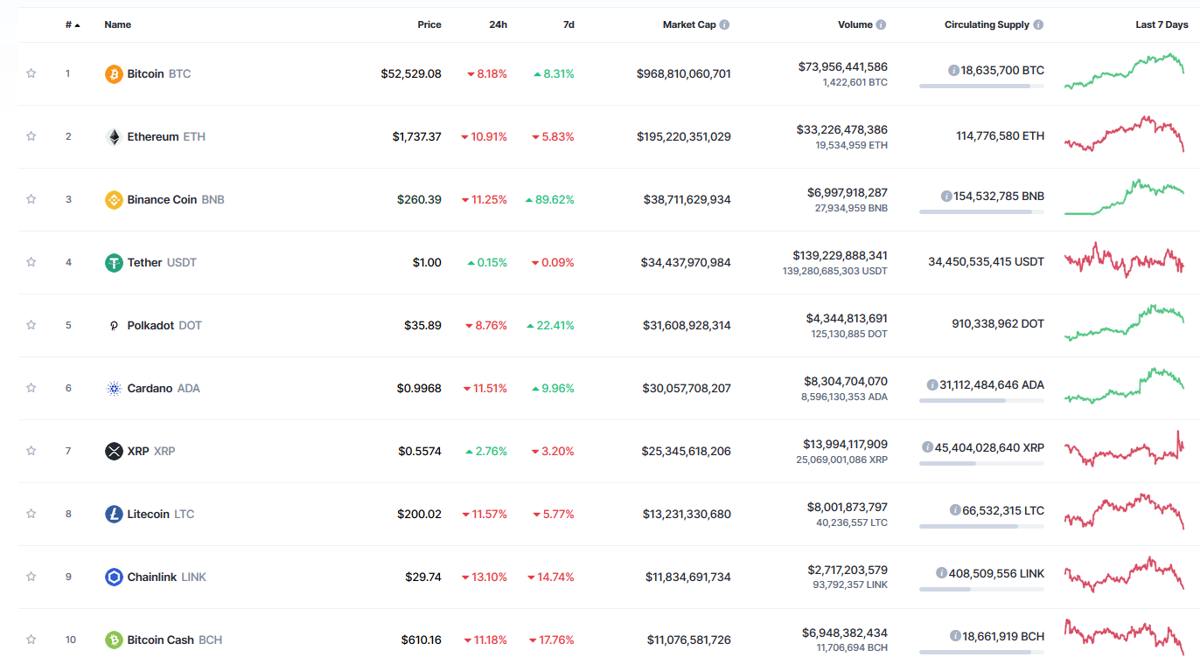View Bitcoin's last 7 days sparkline chart
Viewport: 1200px width, 671px height.
[1124, 71]
